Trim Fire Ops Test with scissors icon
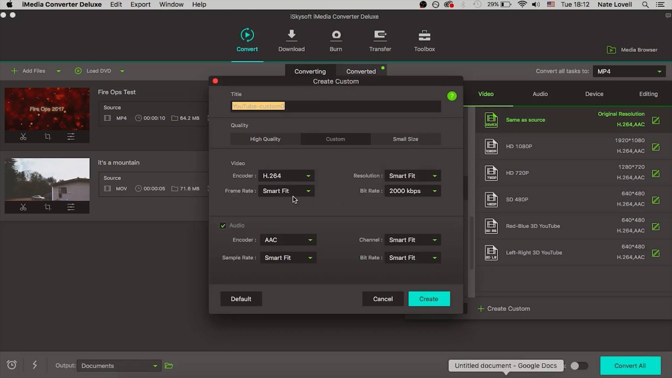The image size is (672, 378). 23,136
